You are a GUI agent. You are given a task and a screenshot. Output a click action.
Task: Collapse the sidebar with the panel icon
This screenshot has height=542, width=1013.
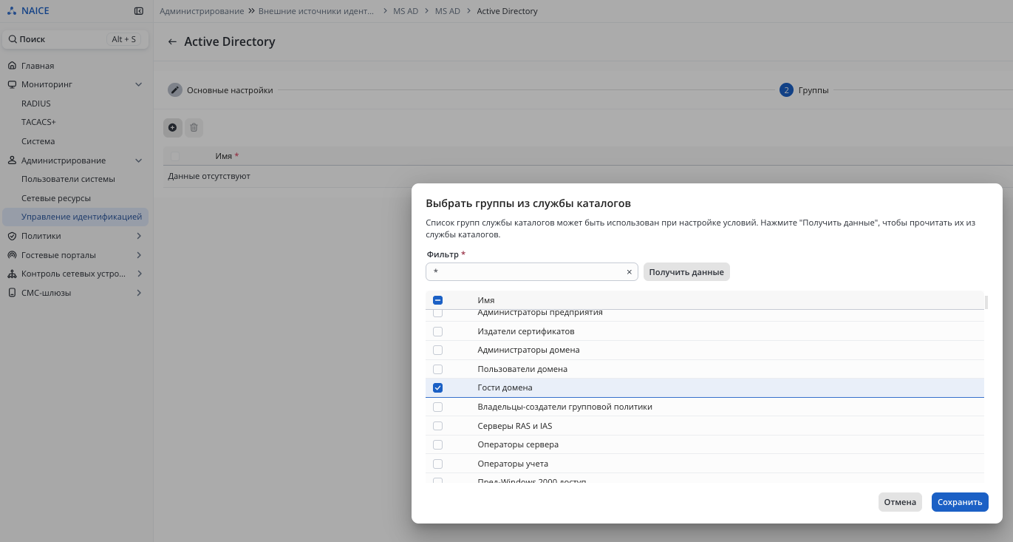138,11
